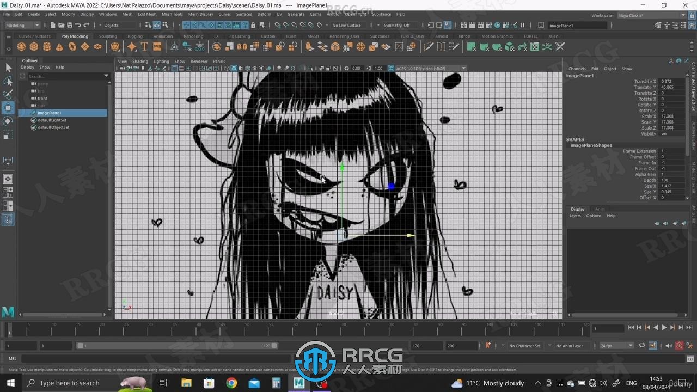Click Object in the Channel Box menu
Screen dimensions: 697x392
tap(610, 69)
